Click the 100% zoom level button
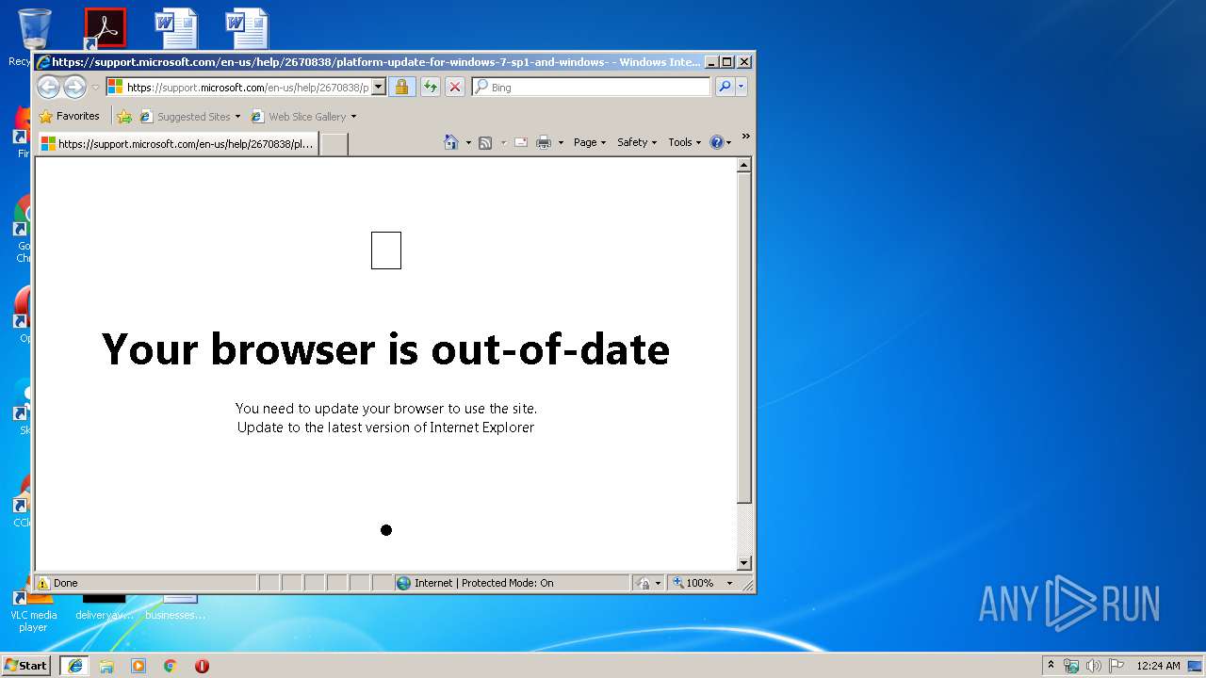This screenshot has height=678, width=1206. click(693, 583)
